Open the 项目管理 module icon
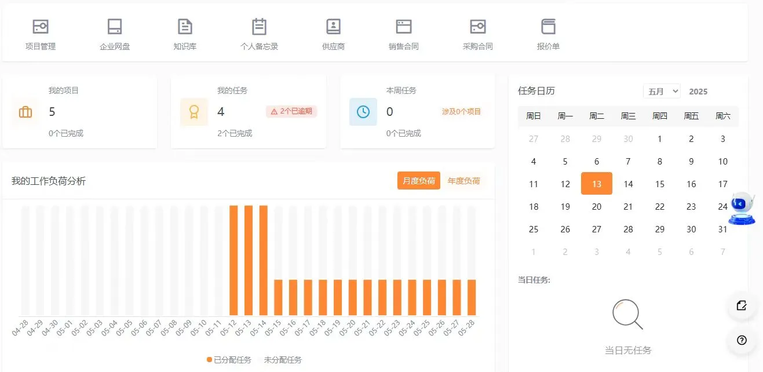This screenshot has height=372, width=763. [40, 26]
